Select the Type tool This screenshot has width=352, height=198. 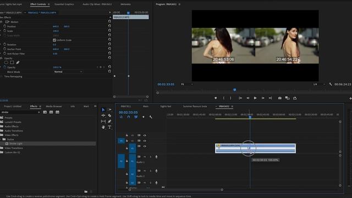pyautogui.click(x=109, y=127)
